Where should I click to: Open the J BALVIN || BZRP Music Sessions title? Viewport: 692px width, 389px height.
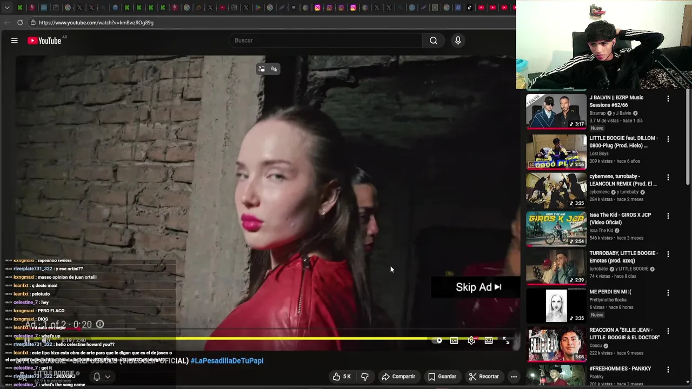616,101
